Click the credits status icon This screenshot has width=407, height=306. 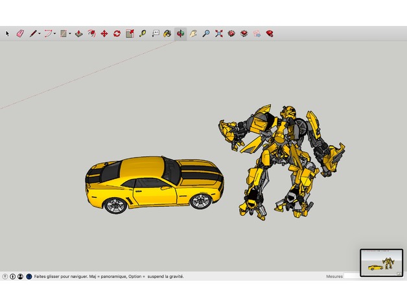click(x=12, y=277)
